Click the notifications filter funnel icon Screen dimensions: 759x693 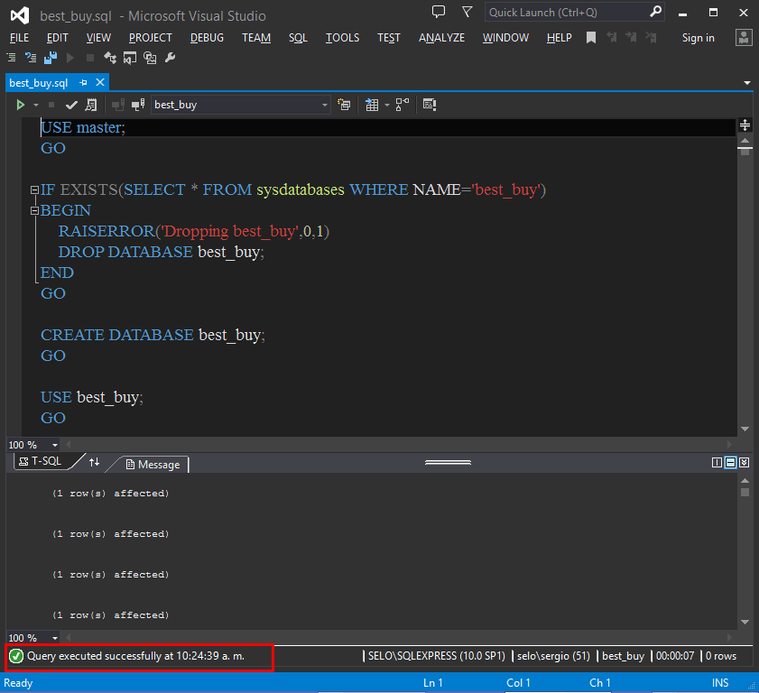(x=467, y=12)
